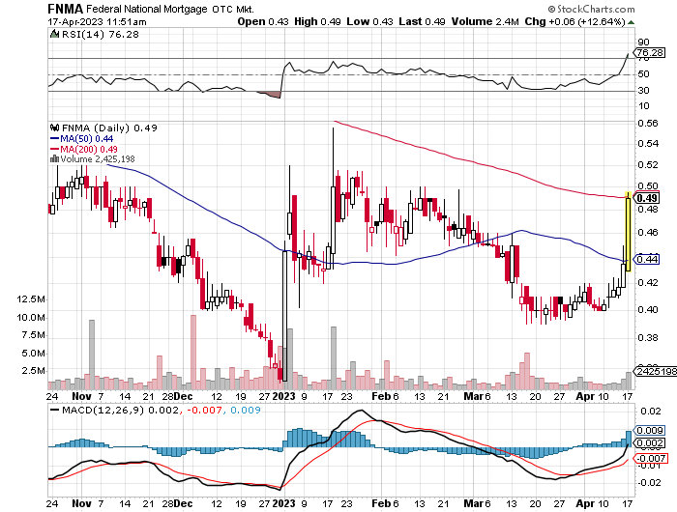Image resolution: width=677 pixels, height=512 pixels.
Task: Click the blue 0.44 MA(50) tag on the price axis
Action: click(x=647, y=259)
